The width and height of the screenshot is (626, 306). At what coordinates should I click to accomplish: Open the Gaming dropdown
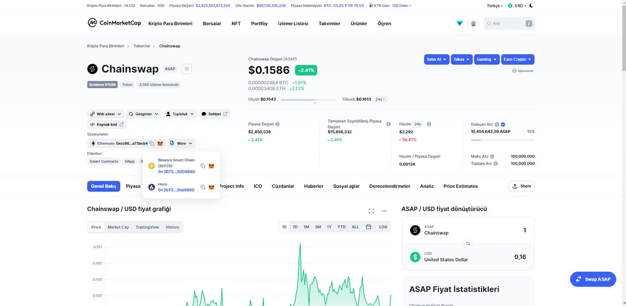(x=487, y=59)
